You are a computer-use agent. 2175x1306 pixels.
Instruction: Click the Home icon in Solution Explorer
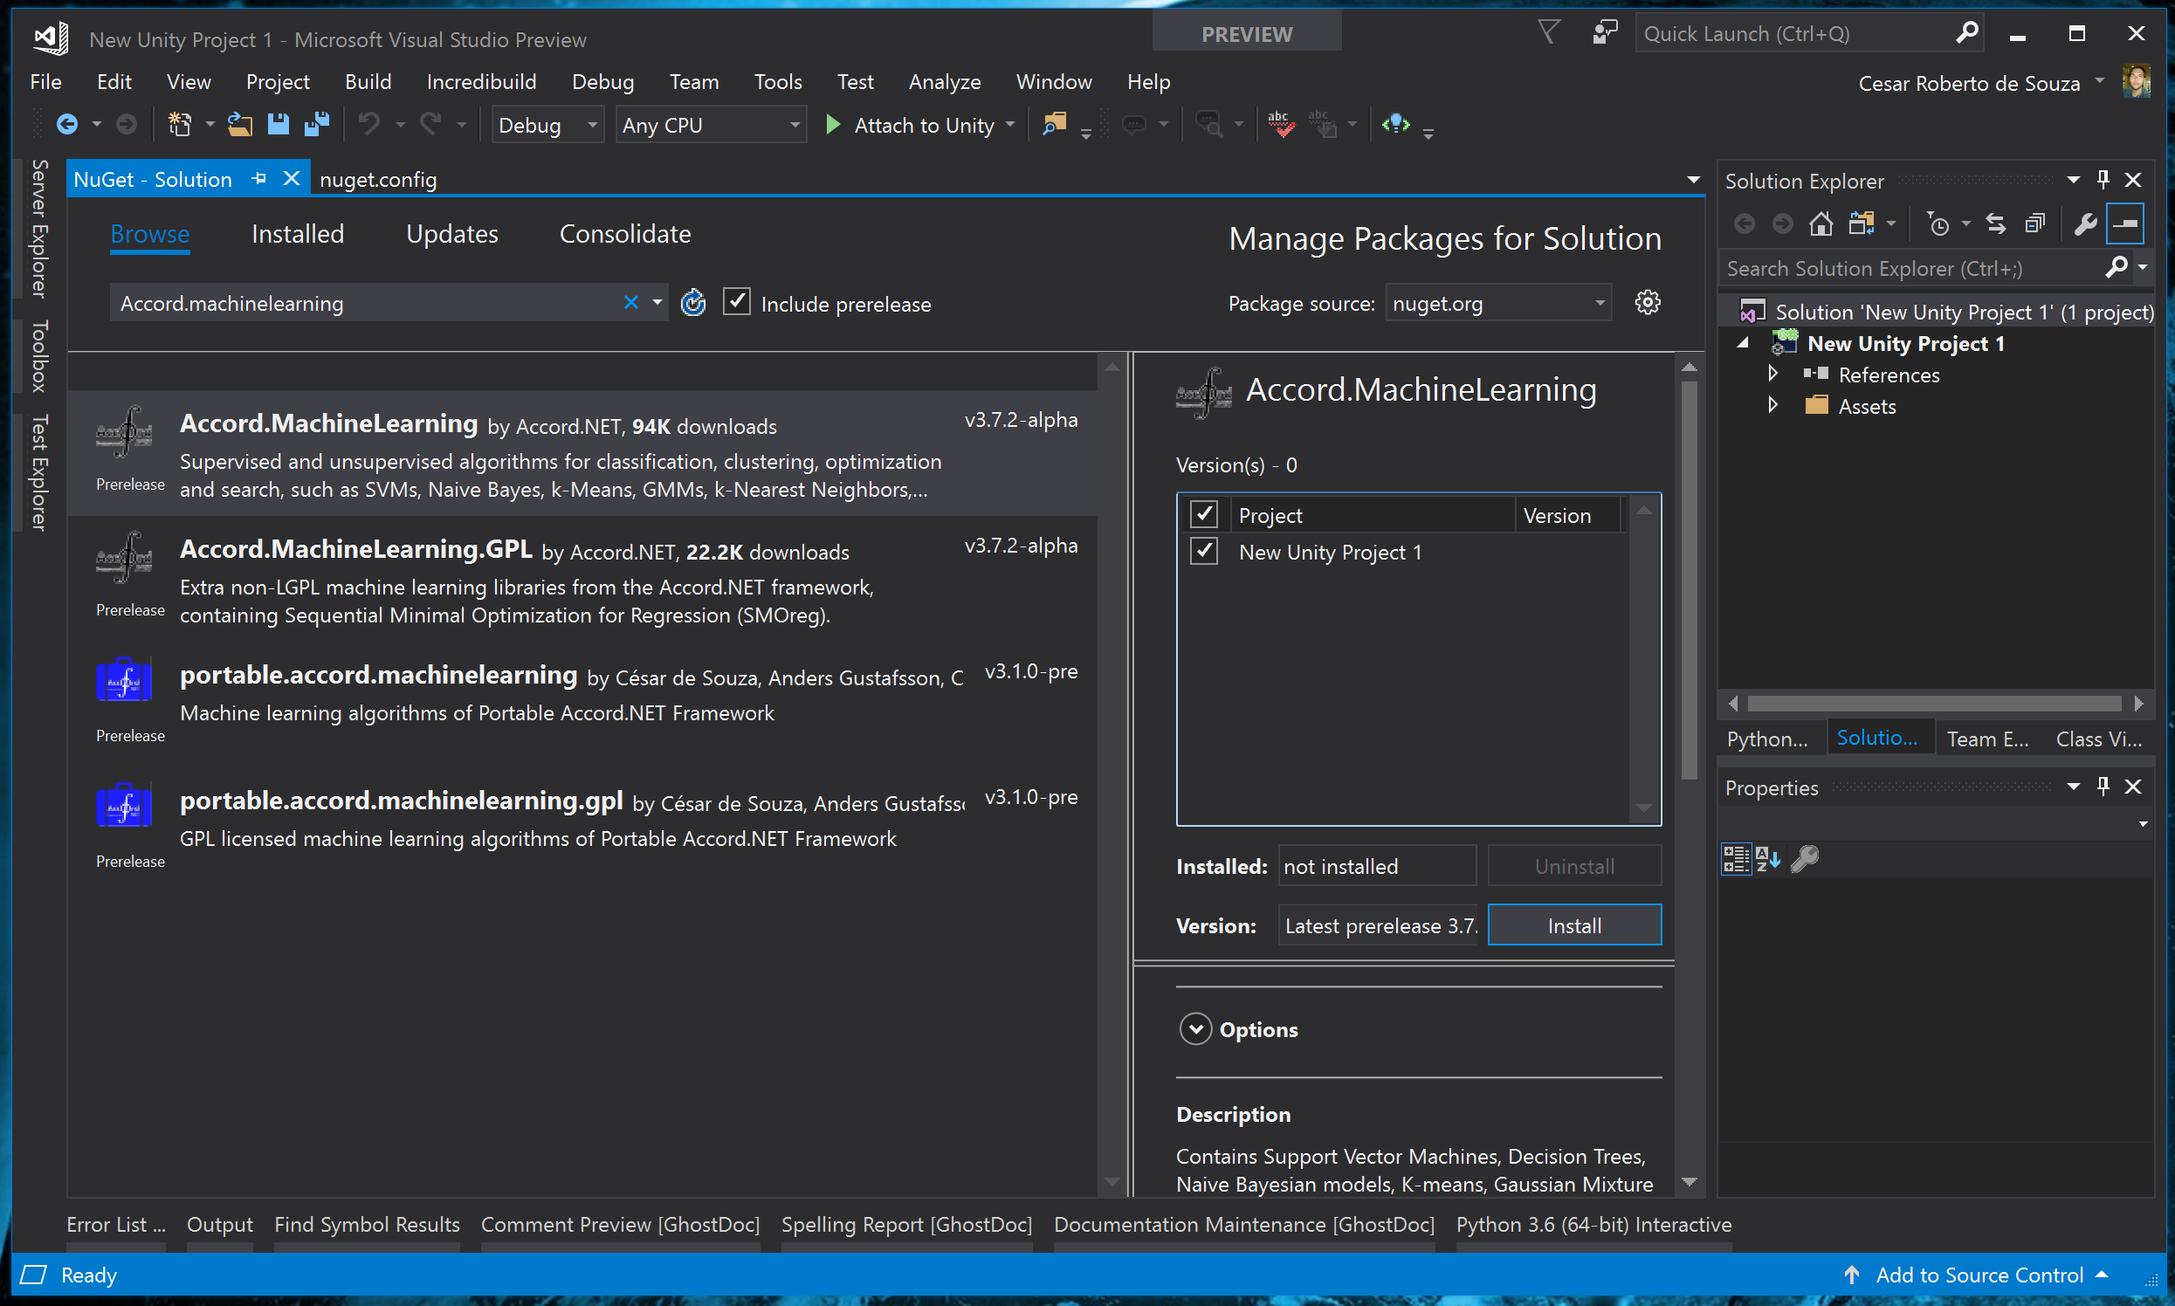[1821, 224]
